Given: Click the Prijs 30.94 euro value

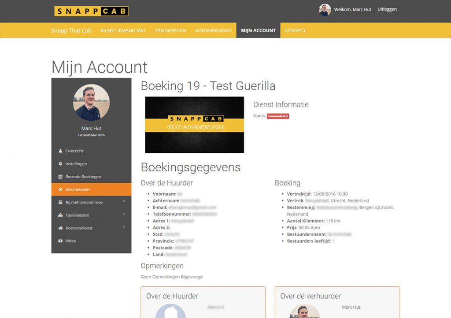Looking at the screenshot, I should pos(309,228).
